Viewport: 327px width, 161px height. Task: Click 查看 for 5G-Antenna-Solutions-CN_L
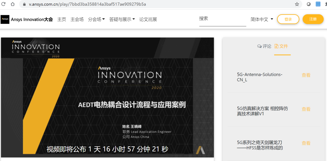(x=306, y=75)
